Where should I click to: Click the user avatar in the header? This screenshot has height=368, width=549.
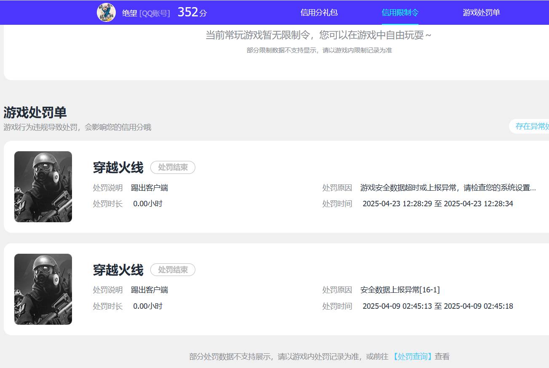pyautogui.click(x=106, y=13)
